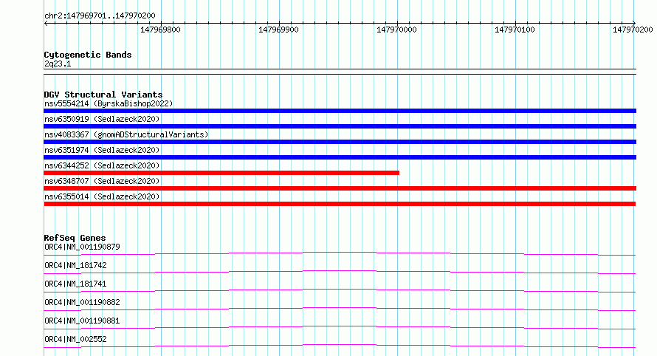The width and height of the screenshot is (657, 356).
Task: Click the magenta intron line of NM_181742
Action: click(340, 271)
